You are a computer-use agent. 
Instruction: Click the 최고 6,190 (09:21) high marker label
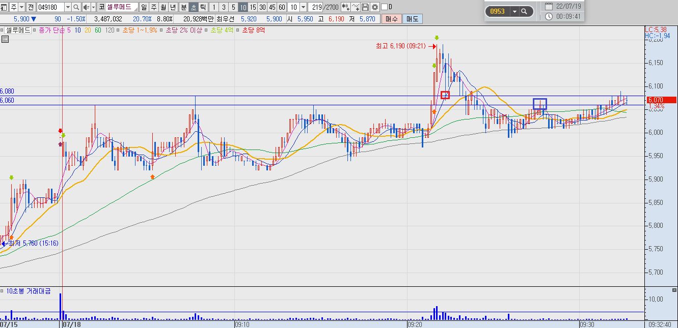coord(402,46)
